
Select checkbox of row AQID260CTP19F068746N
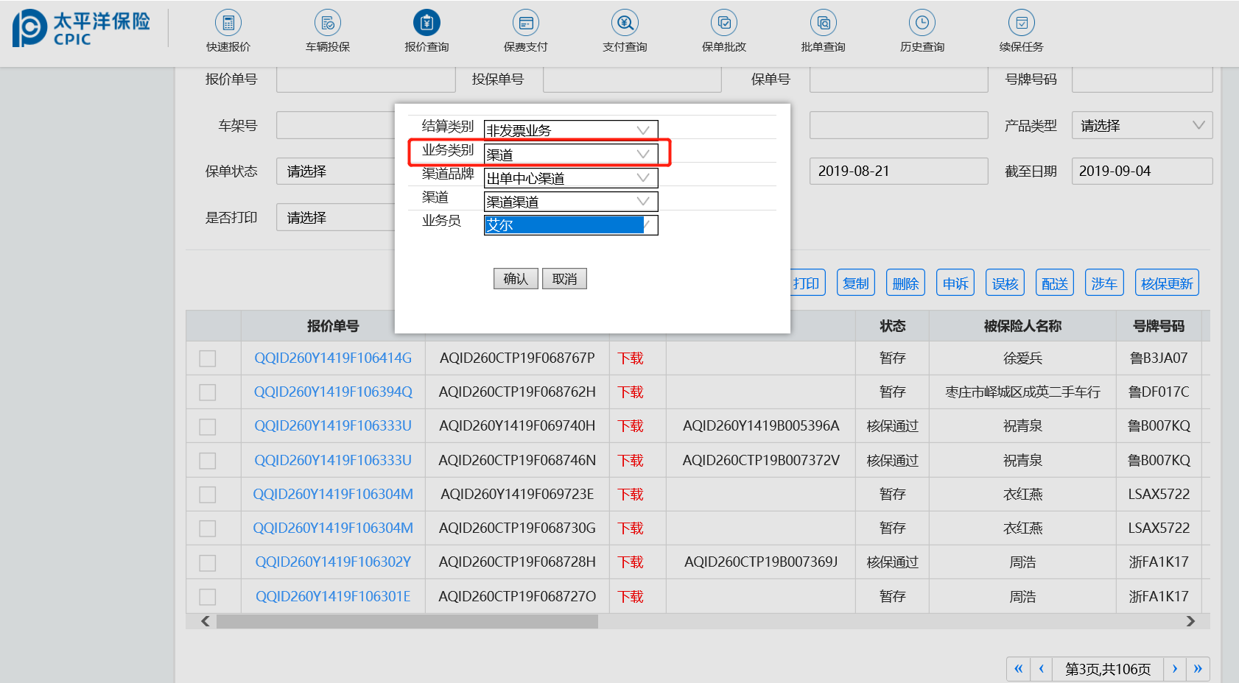tap(208, 461)
